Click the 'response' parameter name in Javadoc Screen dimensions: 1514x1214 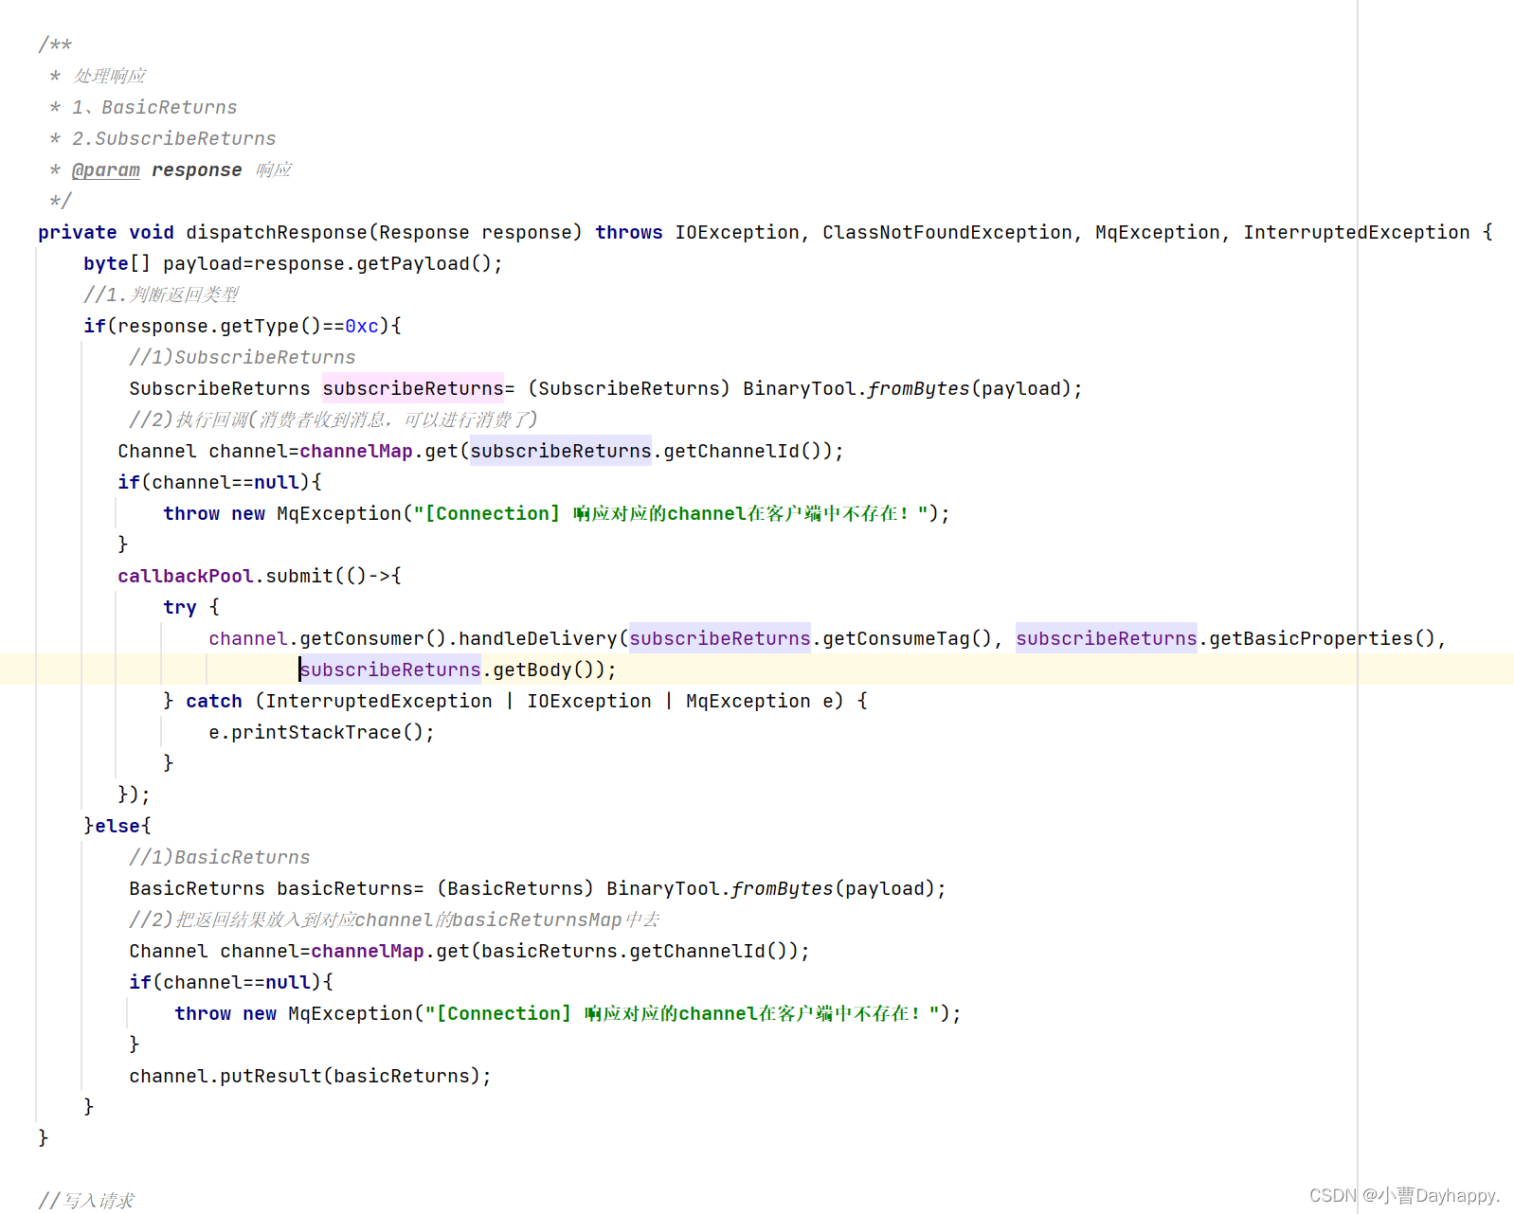pos(197,170)
